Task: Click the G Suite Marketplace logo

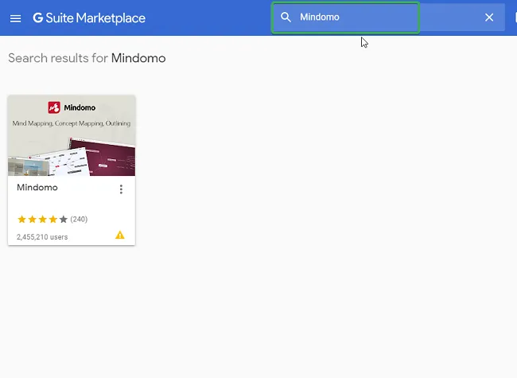Action: pos(89,18)
